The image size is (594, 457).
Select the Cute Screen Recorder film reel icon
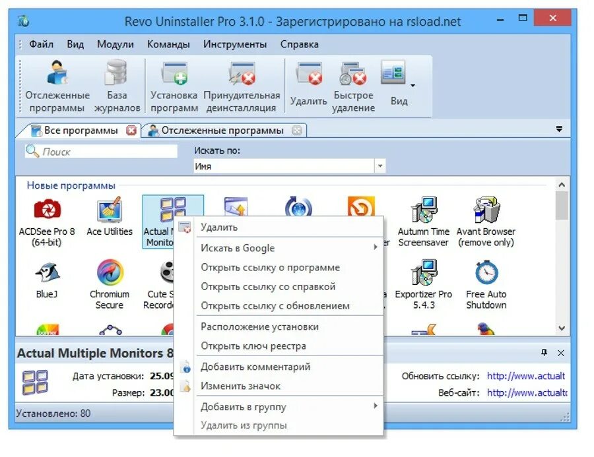pyautogui.click(x=167, y=272)
